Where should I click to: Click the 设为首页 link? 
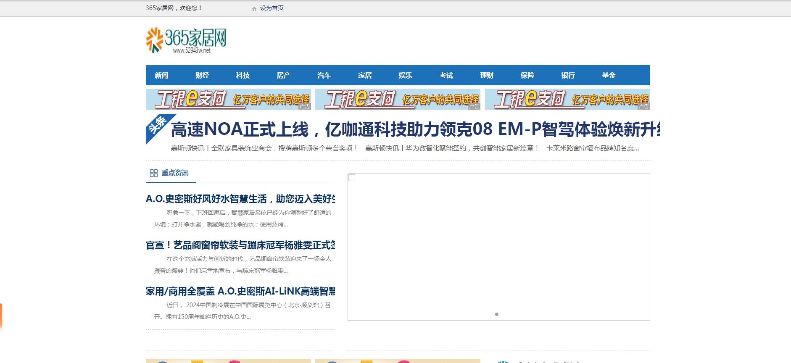click(x=272, y=8)
